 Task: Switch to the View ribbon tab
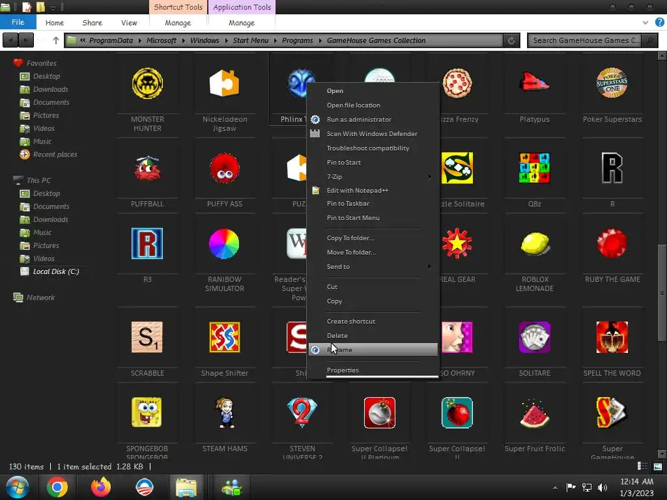pos(129,23)
